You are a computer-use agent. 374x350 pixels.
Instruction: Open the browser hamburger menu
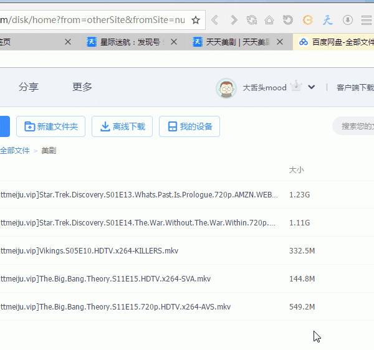tap(365, 20)
